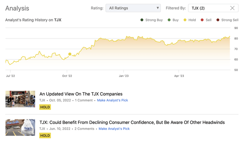The width and height of the screenshot is (244, 149).
Task: Click the Strong Sell legend dot
Action: (x=218, y=20)
